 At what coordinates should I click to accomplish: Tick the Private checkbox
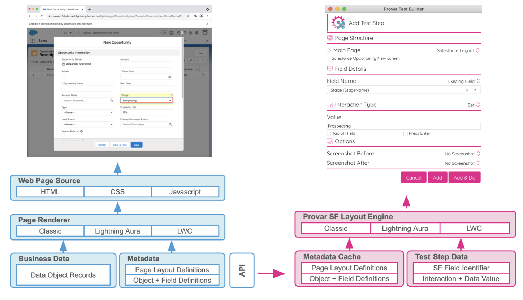coord(64,75)
